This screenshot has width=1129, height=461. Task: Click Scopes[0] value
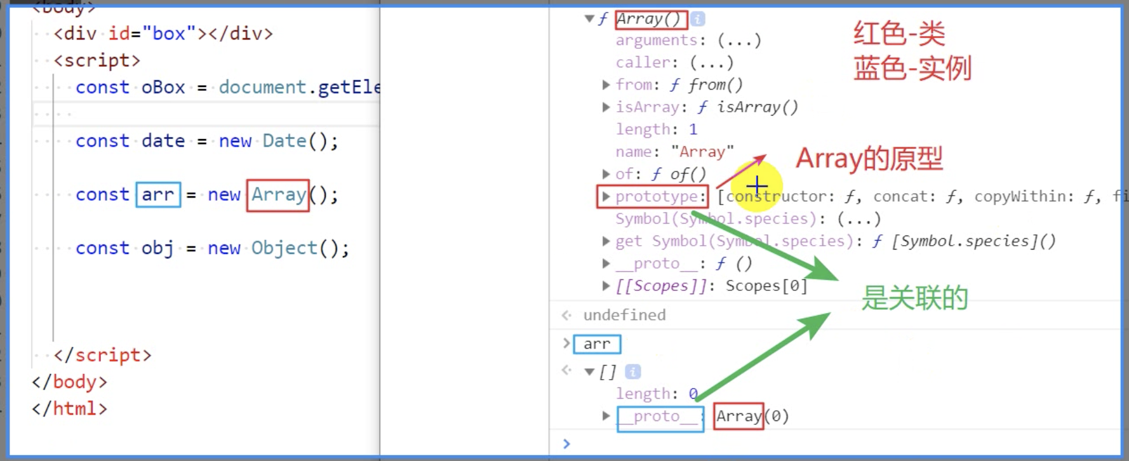[766, 286]
